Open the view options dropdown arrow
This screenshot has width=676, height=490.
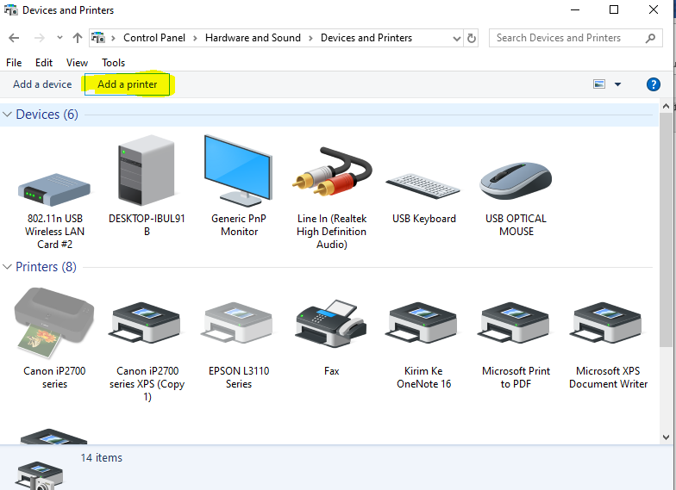[x=617, y=84]
